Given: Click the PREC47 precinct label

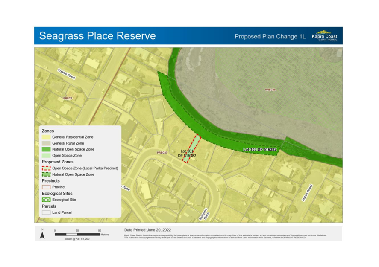Looking at the screenshot, I should click(x=162, y=153).
